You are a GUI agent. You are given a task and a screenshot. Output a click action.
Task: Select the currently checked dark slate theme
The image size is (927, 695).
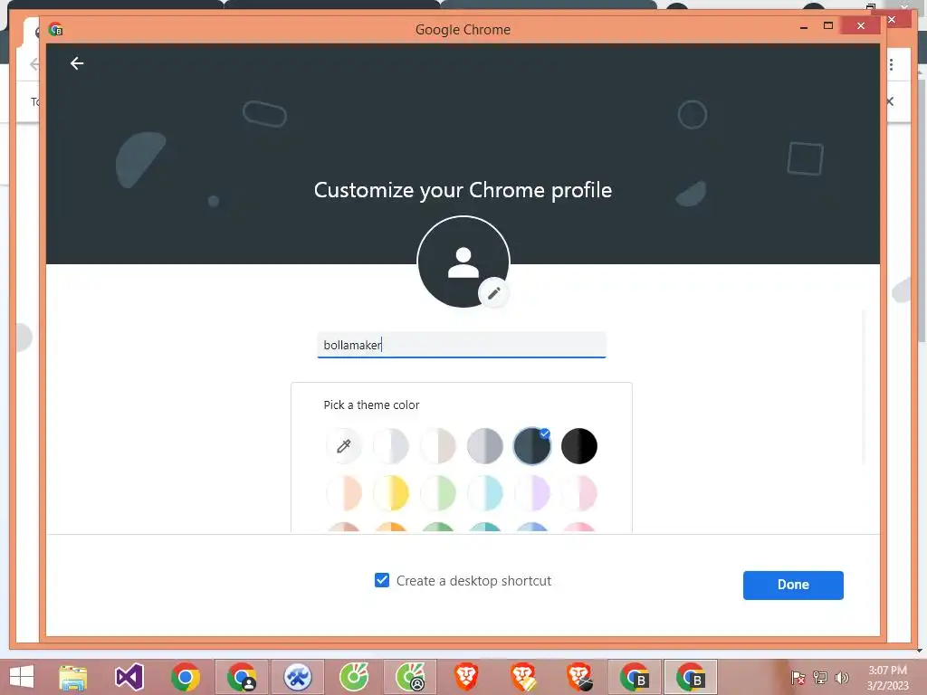(x=532, y=445)
